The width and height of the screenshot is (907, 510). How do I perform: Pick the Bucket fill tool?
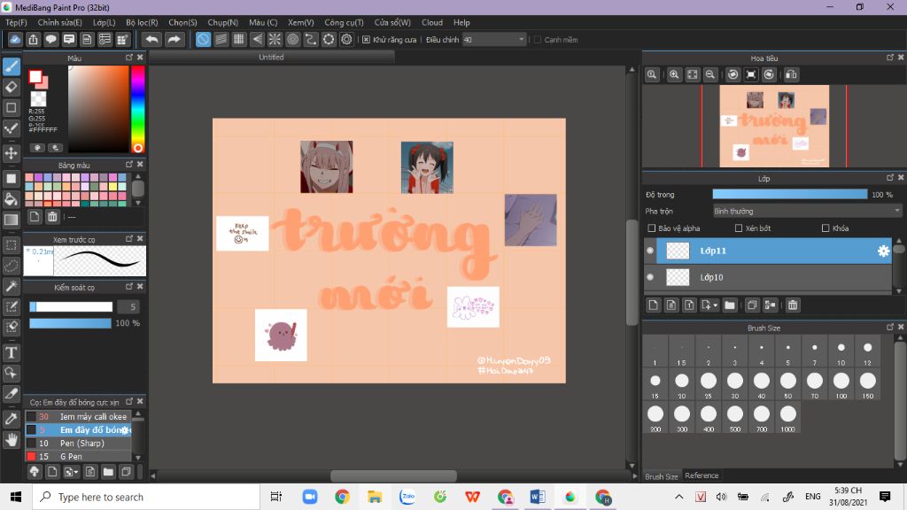pos(11,199)
